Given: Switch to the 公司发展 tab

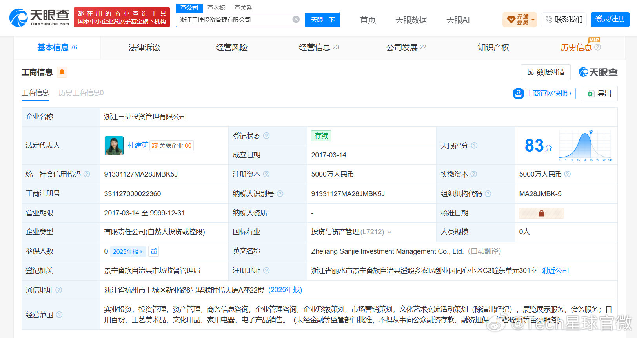Looking at the screenshot, I should (406, 47).
